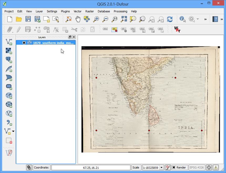Open the New Print Composer
This screenshot has height=173, width=226.
click(x=47, y=19)
